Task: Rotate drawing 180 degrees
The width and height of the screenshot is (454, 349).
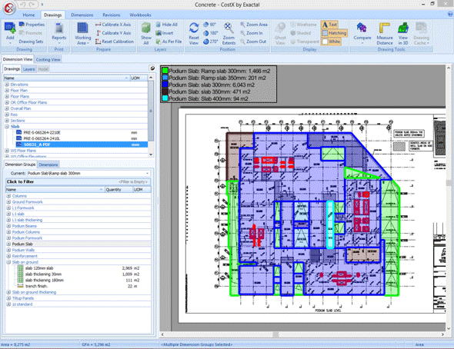Action: 211,33
